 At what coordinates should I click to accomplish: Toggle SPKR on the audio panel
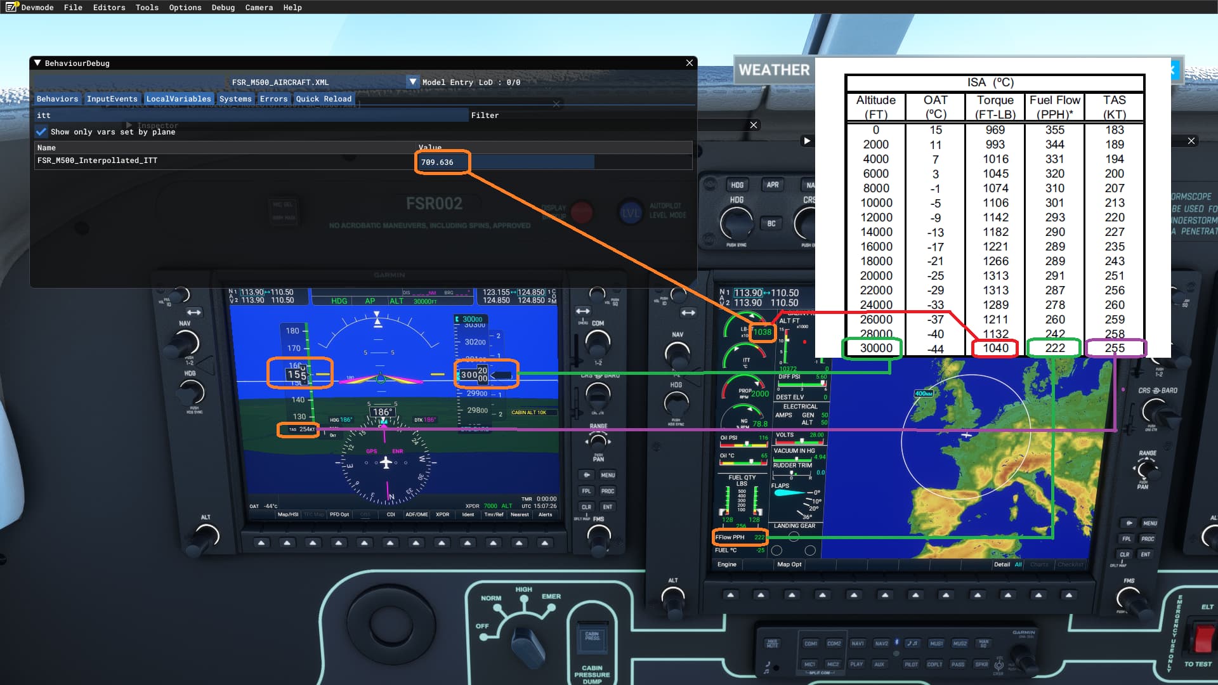click(x=981, y=664)
